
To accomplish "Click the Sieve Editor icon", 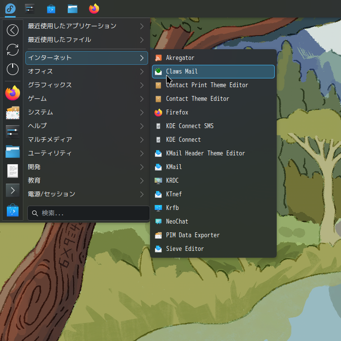I will coord(158,249).
